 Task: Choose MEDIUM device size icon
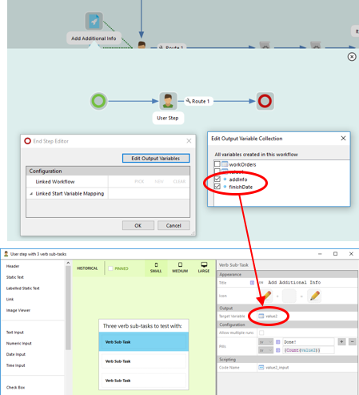[180, 268]
